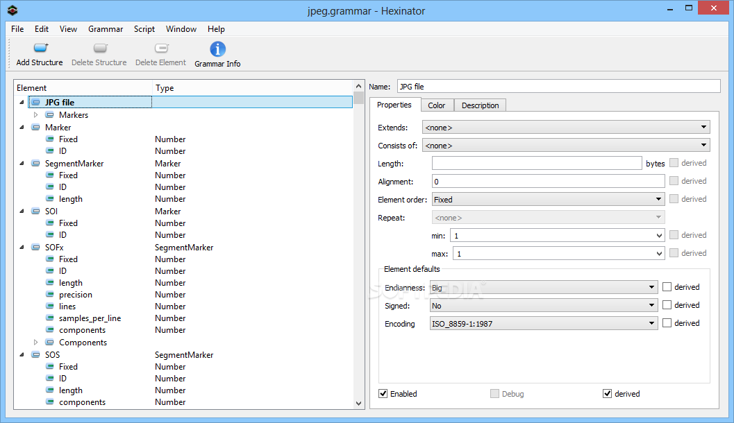Switch to the Color tab
This screenshot has width=734, height=423.
pyautogui.click(x=437, y=105)
